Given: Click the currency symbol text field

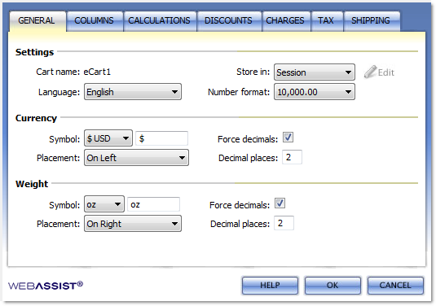Looking at the screenshot, I should (161, 138).
